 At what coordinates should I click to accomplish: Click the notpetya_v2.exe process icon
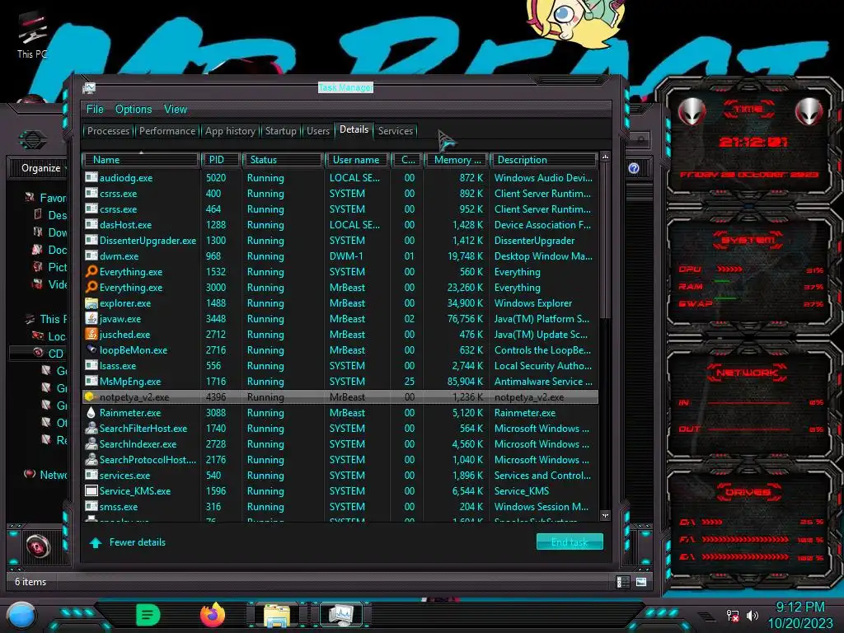[90, 396]
